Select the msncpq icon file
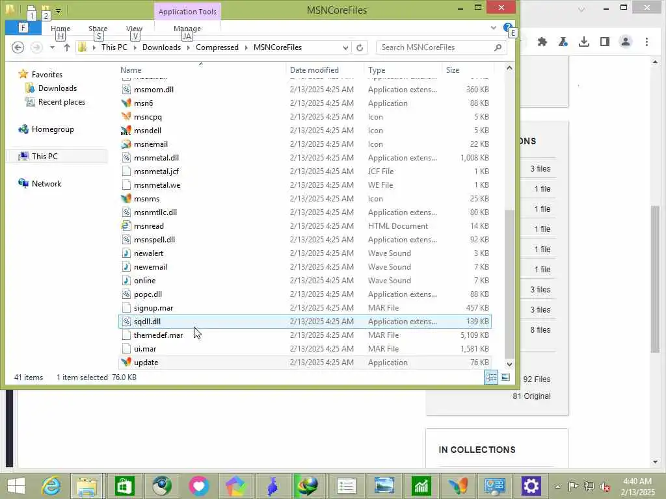This screenshot has width=666, height=499. (x=126, y=117)
